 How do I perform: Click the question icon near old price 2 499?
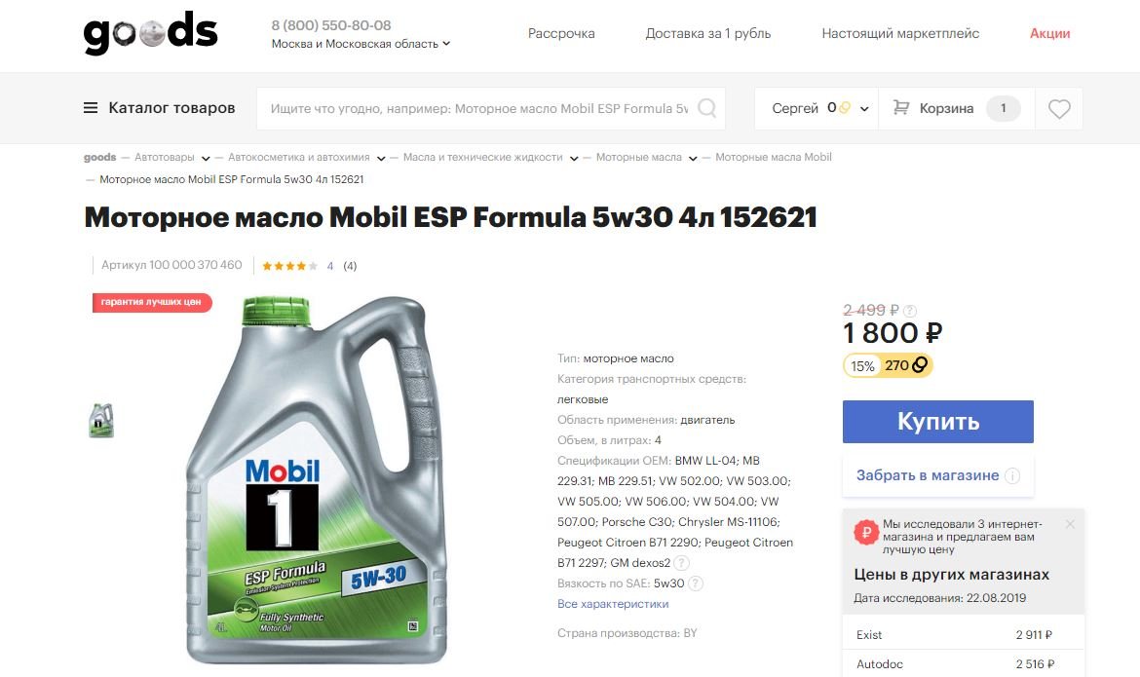(909, 311)
